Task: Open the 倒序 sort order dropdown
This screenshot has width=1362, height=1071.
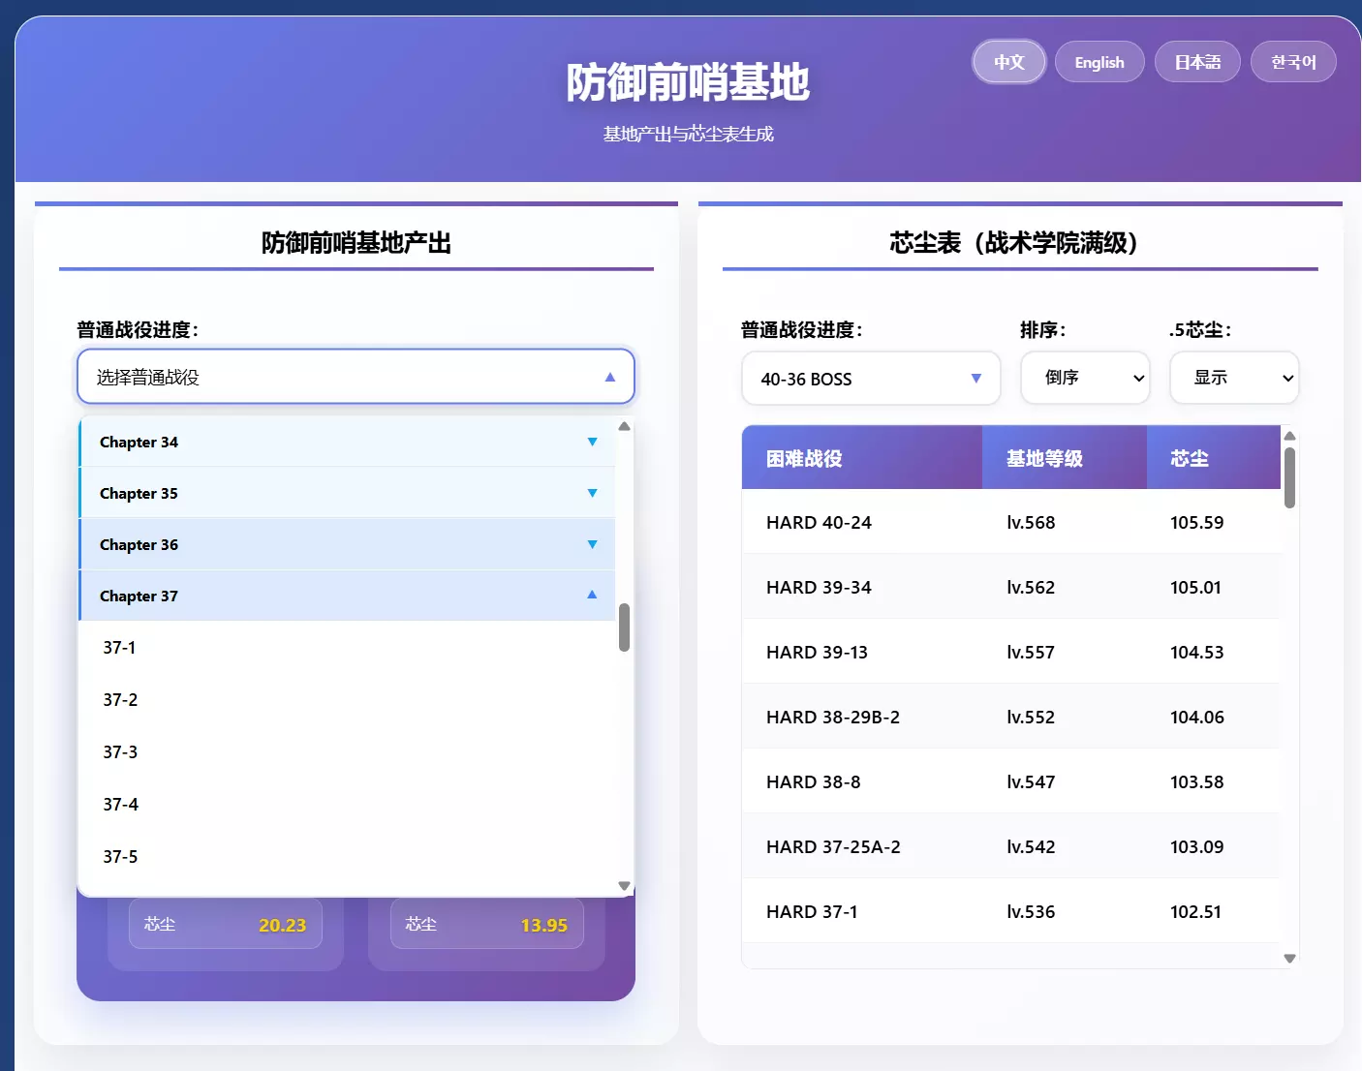Action: [x=1084, y=378]
